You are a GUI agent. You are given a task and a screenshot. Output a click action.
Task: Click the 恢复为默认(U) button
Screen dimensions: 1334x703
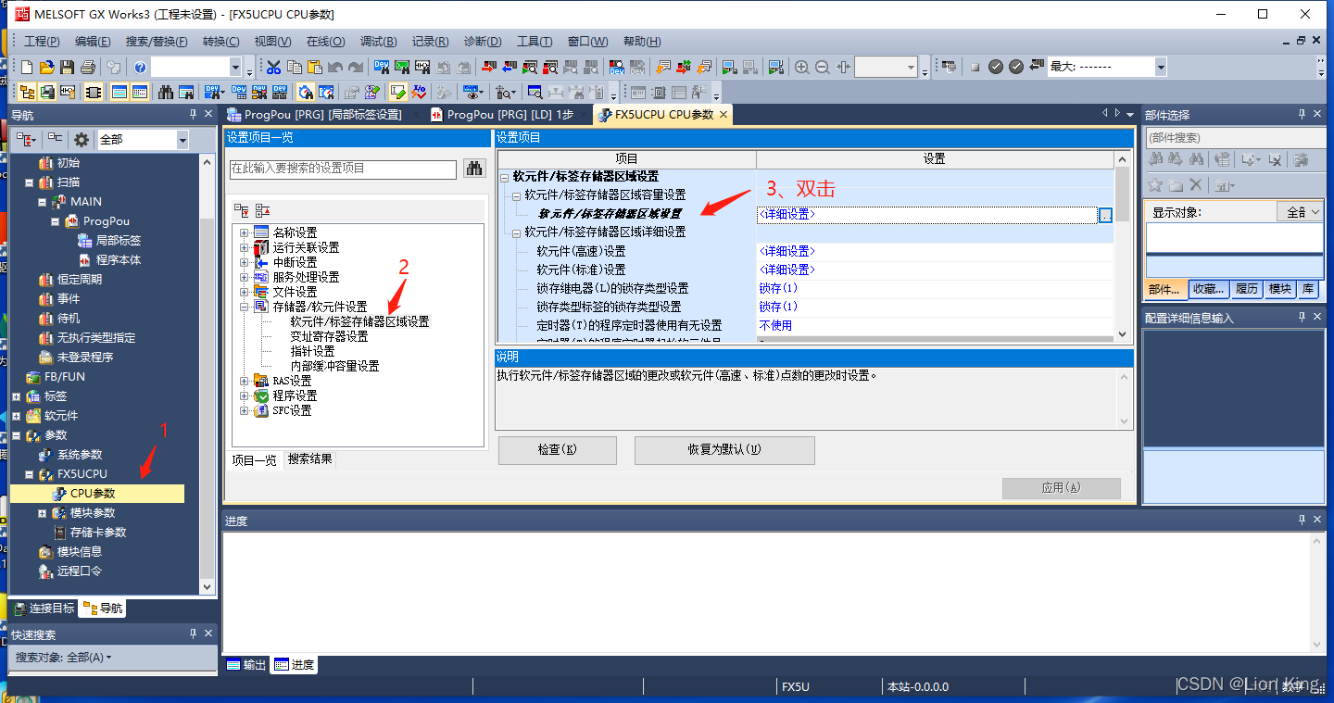pos(724,450)
